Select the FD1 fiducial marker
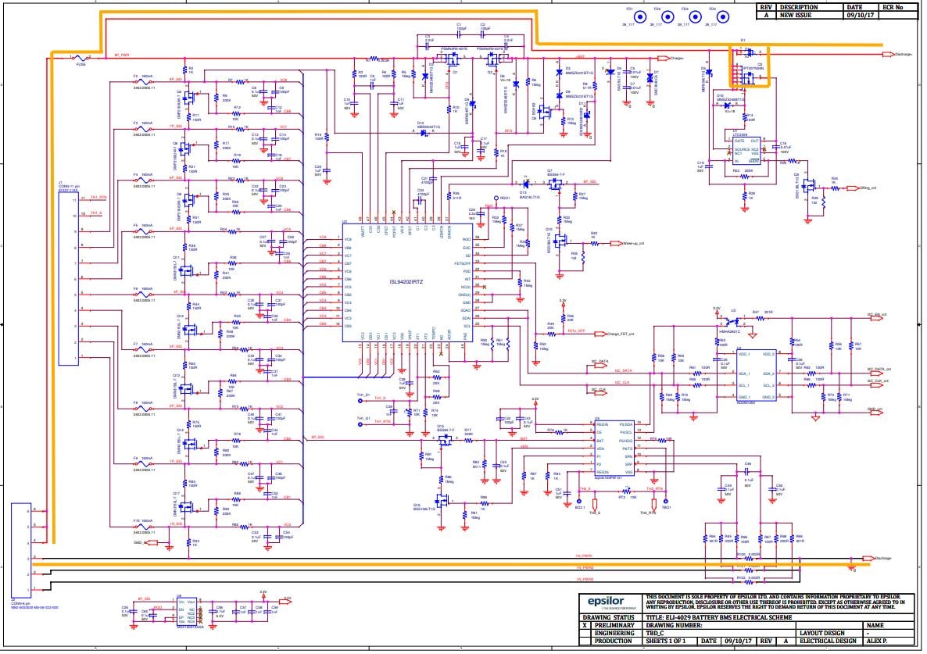 (640, 16)
